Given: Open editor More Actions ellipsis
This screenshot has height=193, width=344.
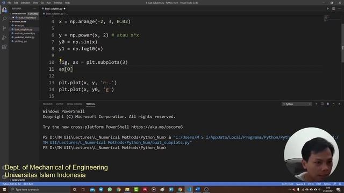Looking at the screenshot, I should (x=339, y=9).
